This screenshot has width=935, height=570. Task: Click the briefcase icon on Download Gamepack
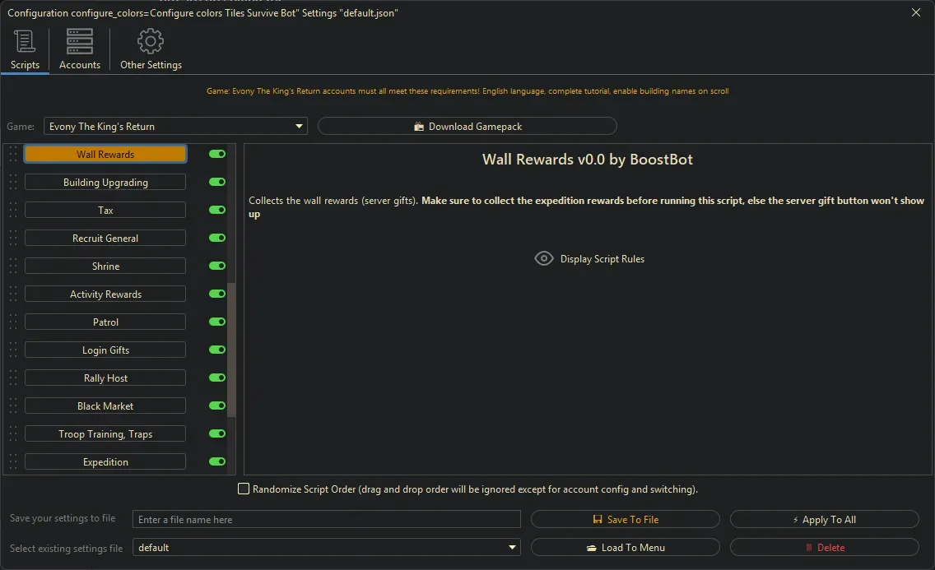[421, 126]
